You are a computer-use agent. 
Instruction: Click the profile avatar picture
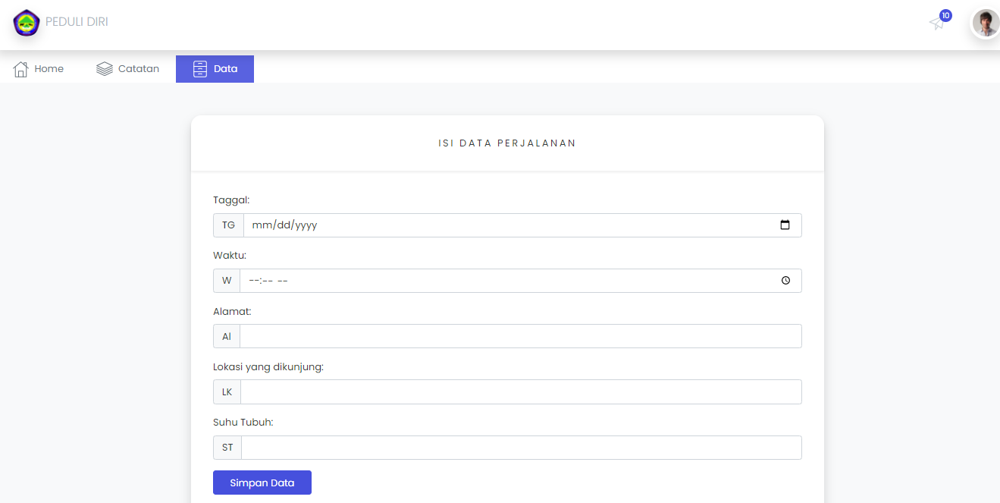985,23
